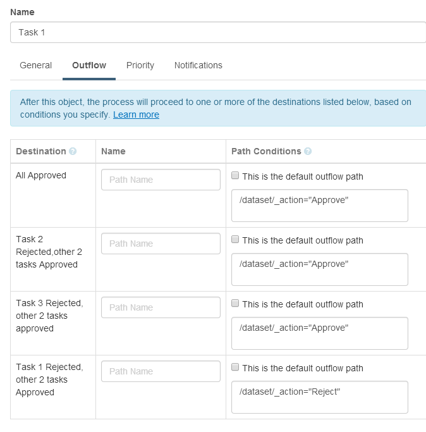Click the Reject action condition textbox
The height and width of the screenshot is (432, 426).
click(x=320, y=397)
